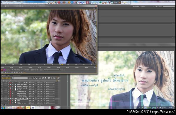Hide selected layer 66 MVI_3877.MOV eye
Image resolution: width=176 pixels, height=115 pixels.
pos(2,99)
